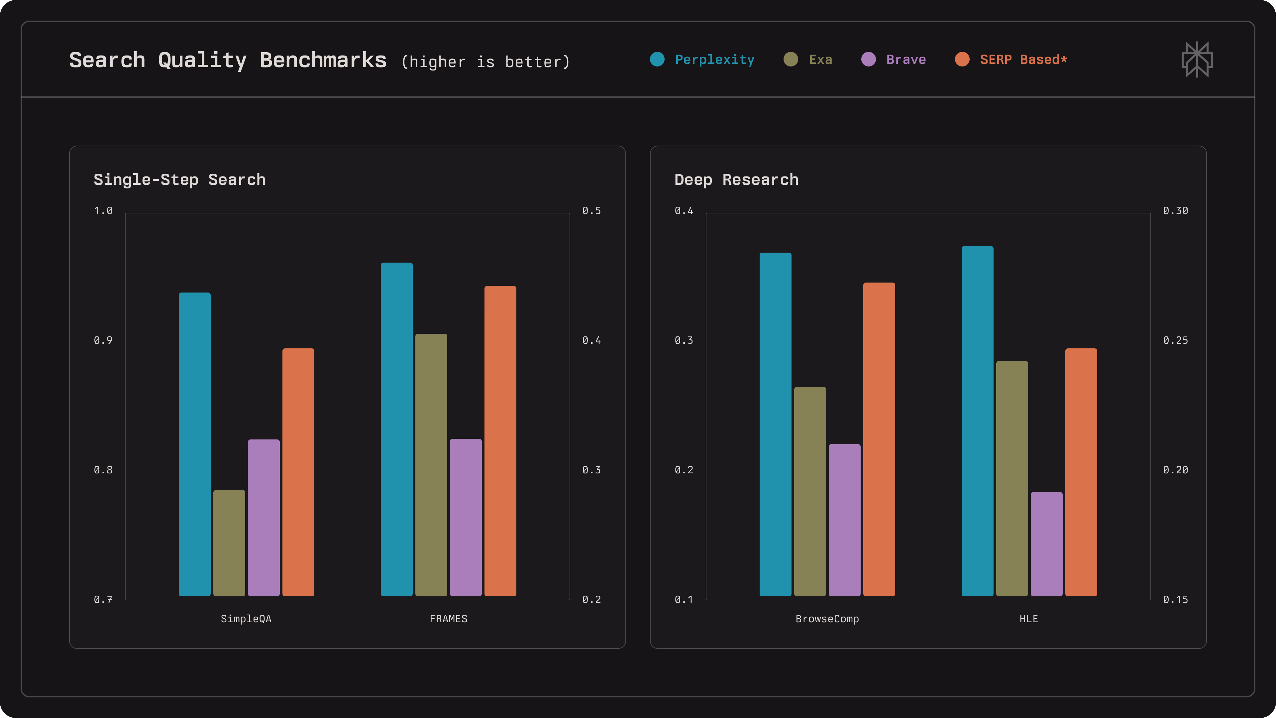This screenshot has width=1276, height=718.
Task: Click the Perplexity logo icon
Action: tap(1197, 60)
